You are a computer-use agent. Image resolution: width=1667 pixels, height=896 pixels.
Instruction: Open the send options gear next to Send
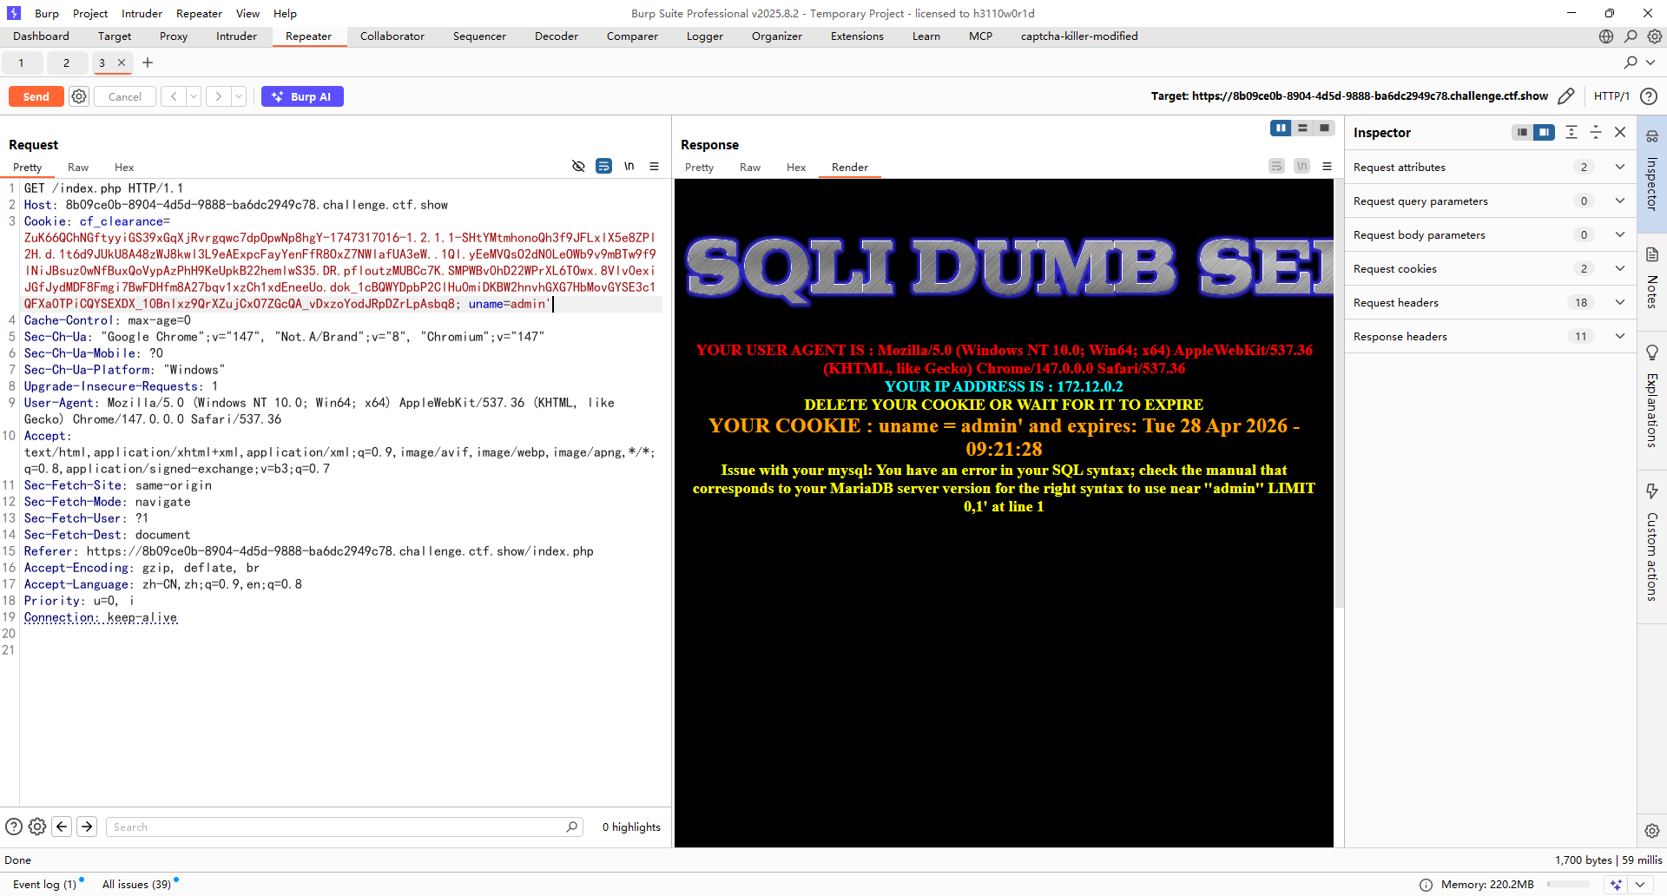pos(79,96)
